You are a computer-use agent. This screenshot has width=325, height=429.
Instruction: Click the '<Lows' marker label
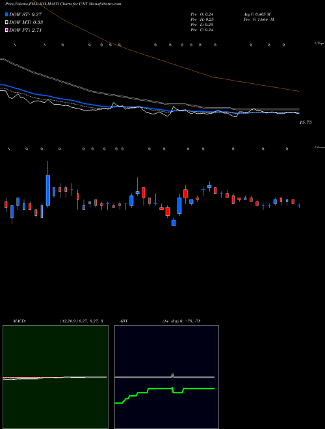(320, 147)
